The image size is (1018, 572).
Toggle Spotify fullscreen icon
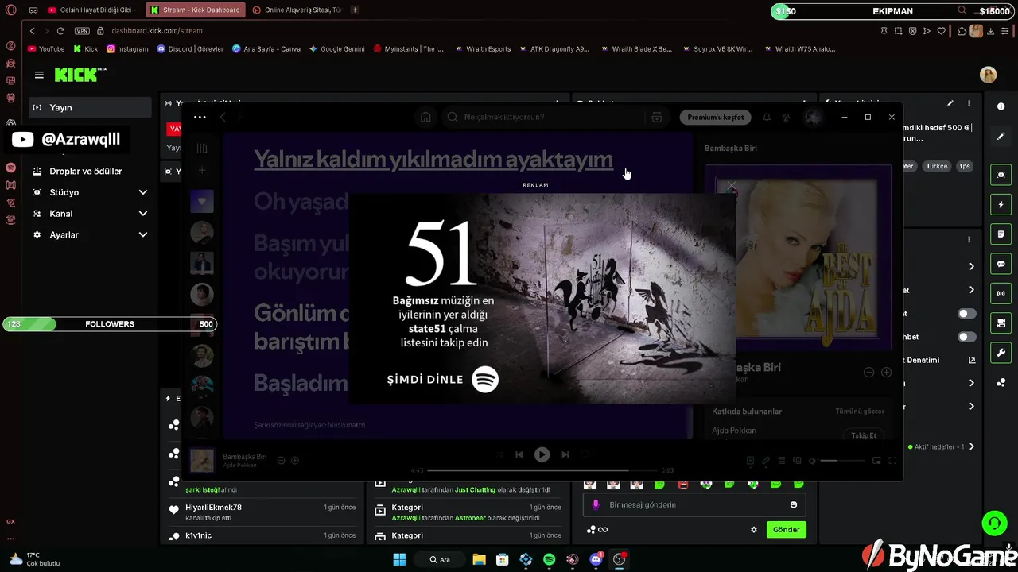[892, 461]
